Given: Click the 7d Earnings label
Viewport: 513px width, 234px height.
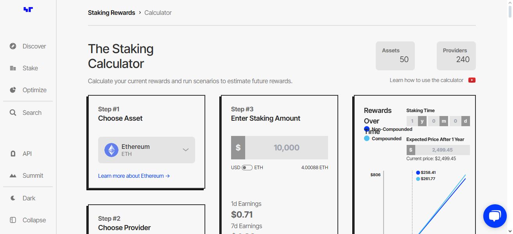Looking at the screenshot, I should point(246,226).
